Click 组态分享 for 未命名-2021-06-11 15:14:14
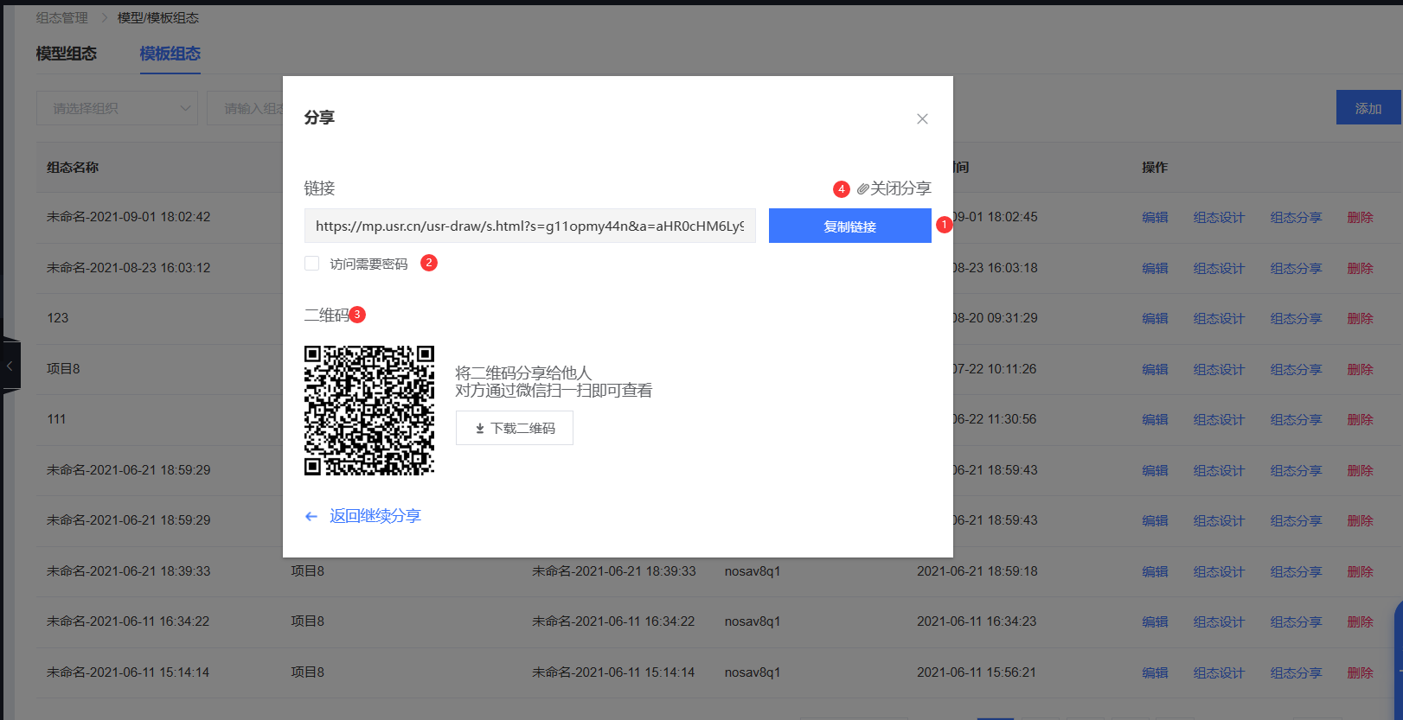 pos(1296,672)
